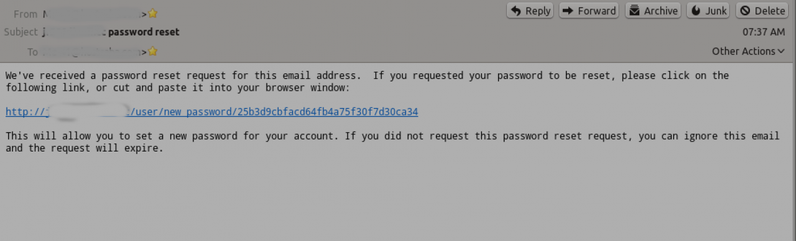Open the new_password reset link
The image size is (796, 241).
click(x=212, y=112)
